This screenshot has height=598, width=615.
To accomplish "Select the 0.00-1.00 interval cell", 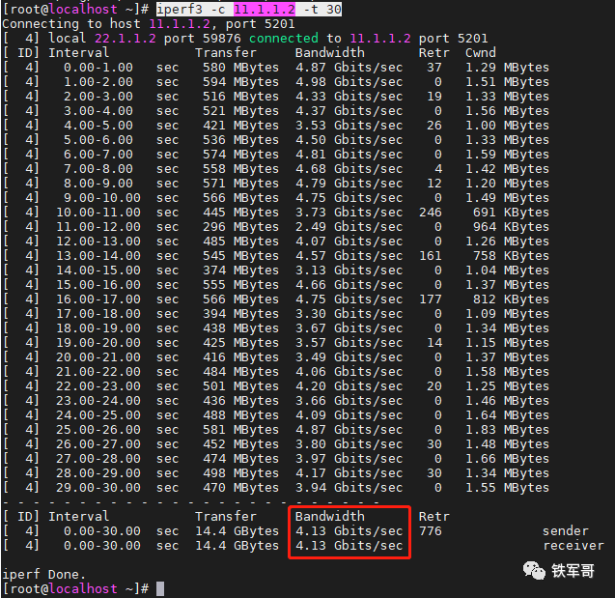I will click(98, 68).
